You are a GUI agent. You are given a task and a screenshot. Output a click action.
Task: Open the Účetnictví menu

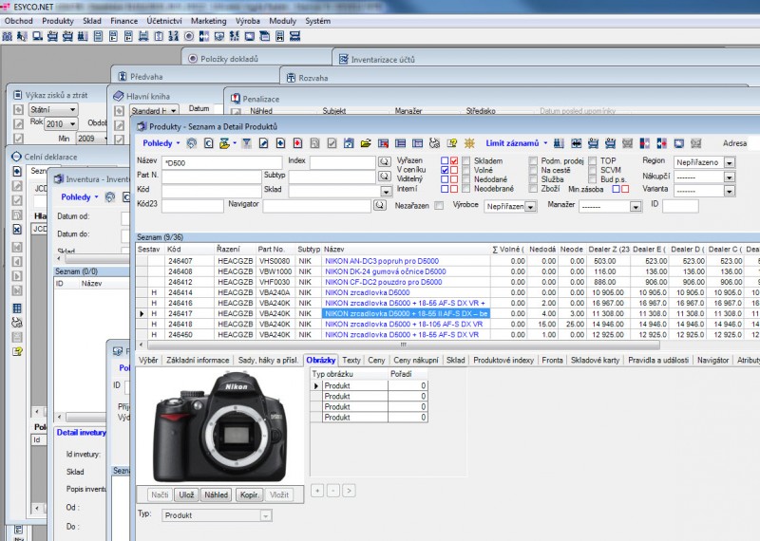coord(164,20)
